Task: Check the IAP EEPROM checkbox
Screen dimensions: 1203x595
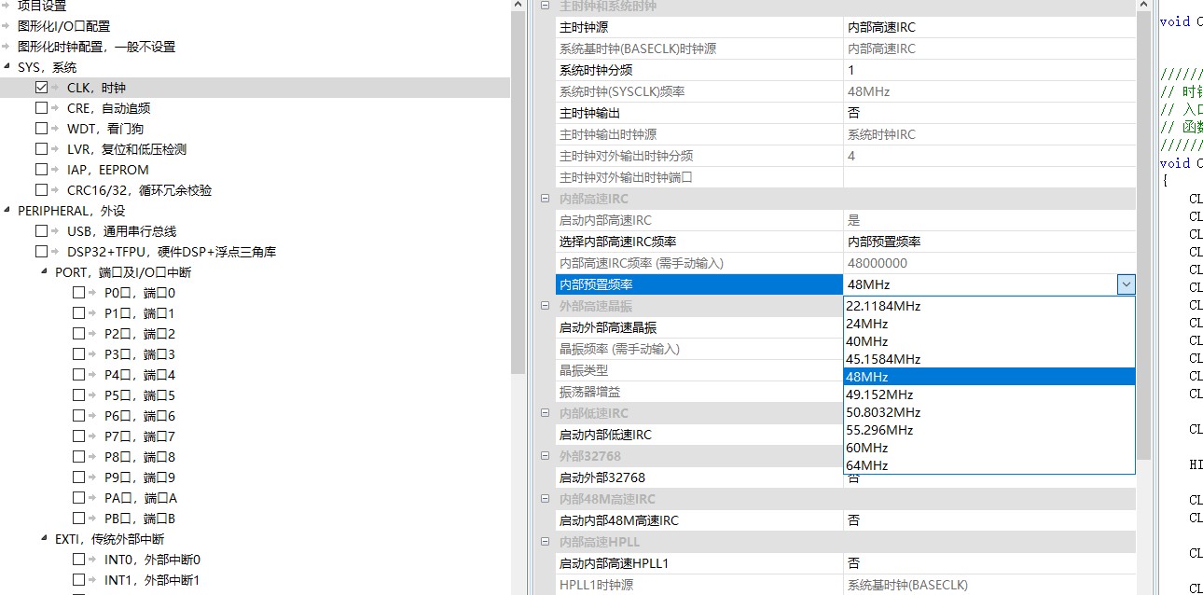Action: [41, 170]
